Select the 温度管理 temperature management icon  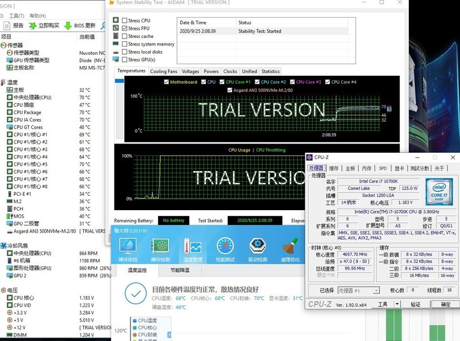point(193,246)
